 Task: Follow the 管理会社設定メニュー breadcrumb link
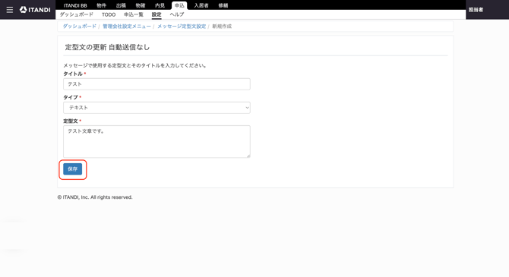coord(127,27)
